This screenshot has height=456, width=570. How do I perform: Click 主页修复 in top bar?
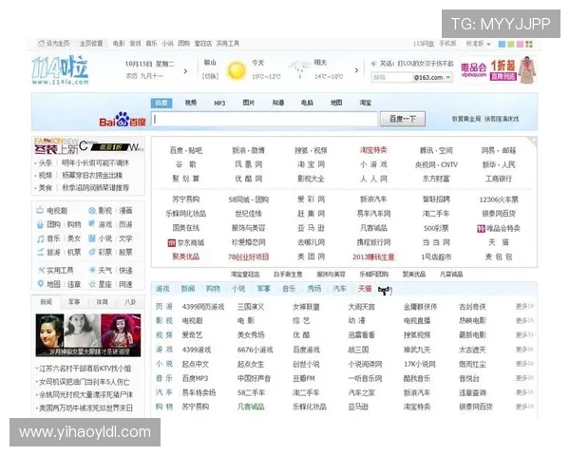(91, 44)
